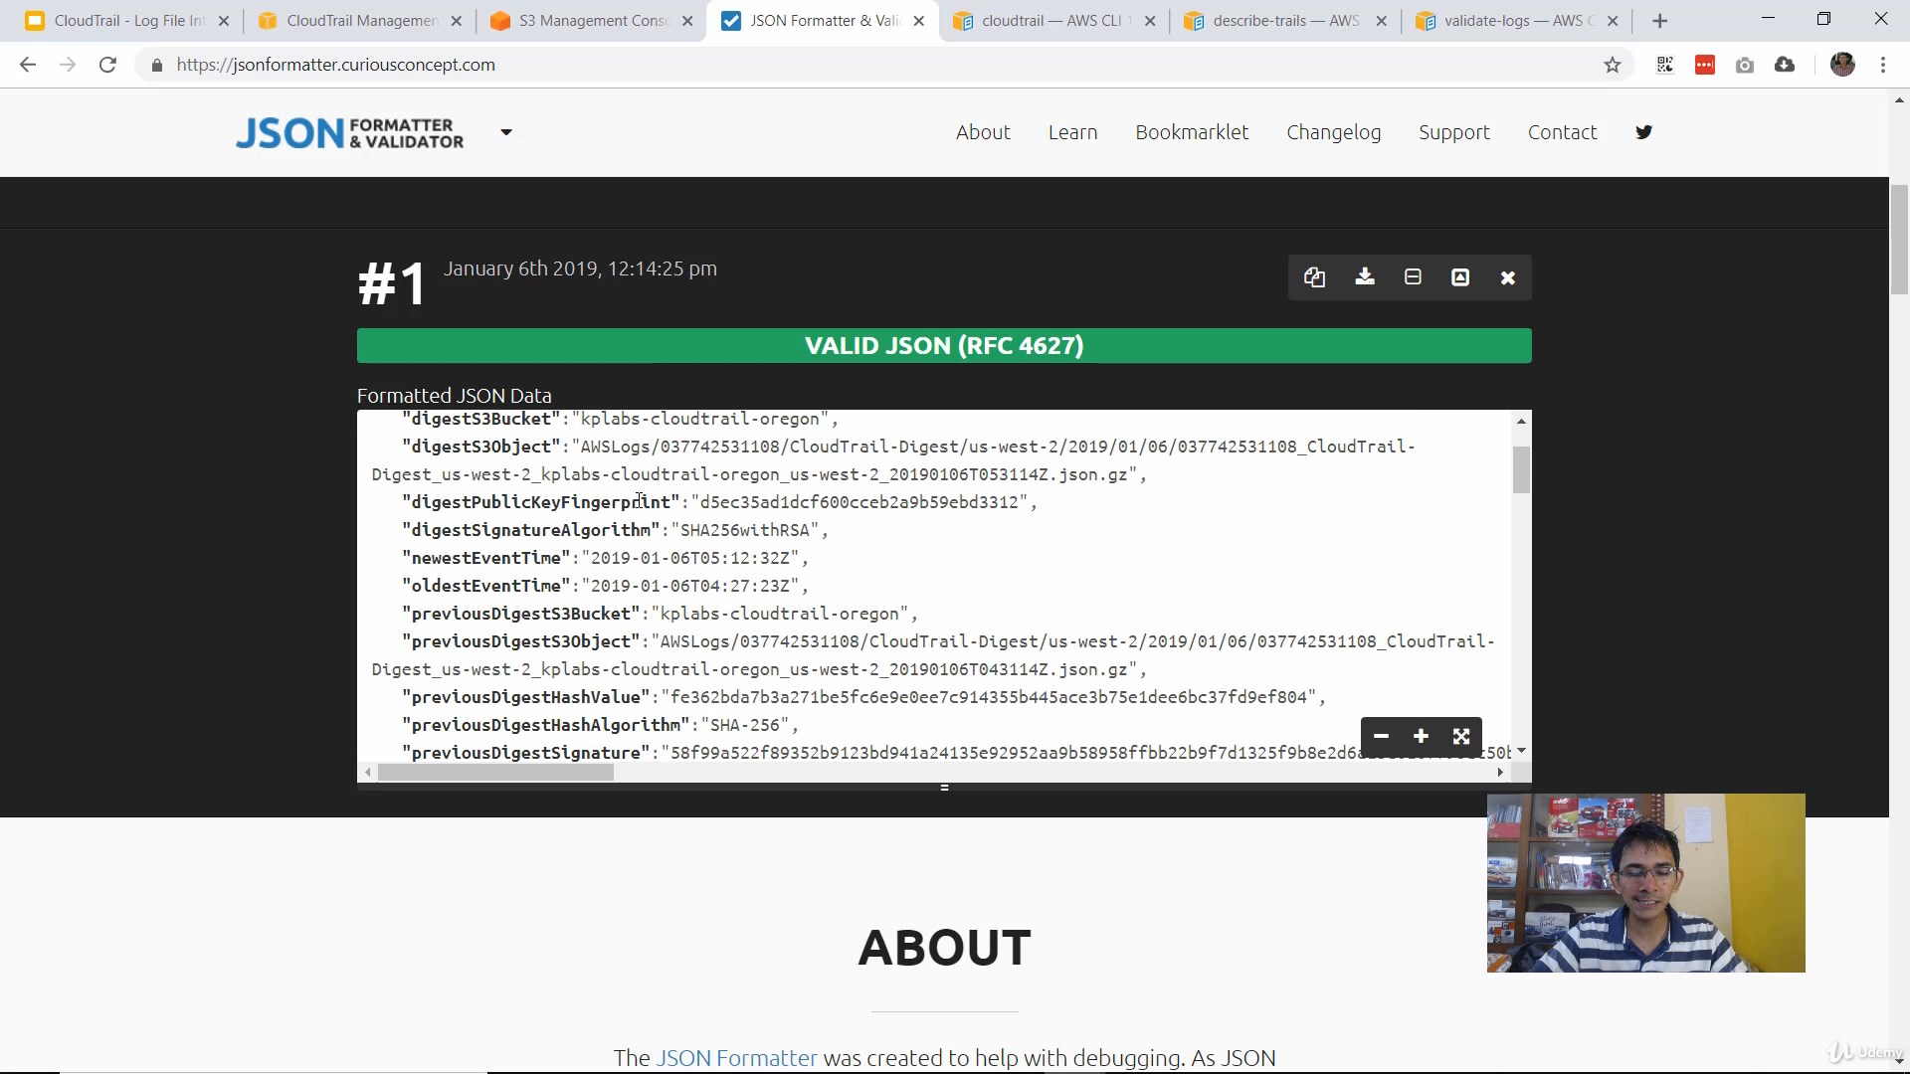The width and height of the screenshot is (1910, 1074).
Task: Open result in new window icon
Action: (x=1460, y=277)
